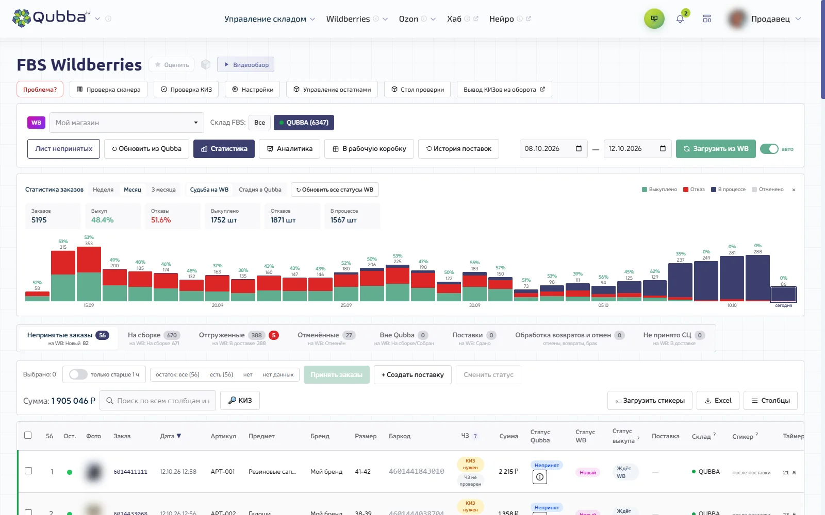The width and height of the screenshot is (825, 515).
Task: Click the external link icon beside Хаб
Action: click(475, 19)
